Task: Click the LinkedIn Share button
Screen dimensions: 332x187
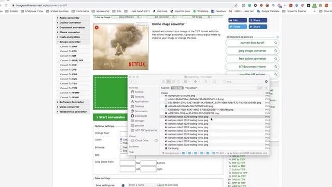Action: (258, 26)
